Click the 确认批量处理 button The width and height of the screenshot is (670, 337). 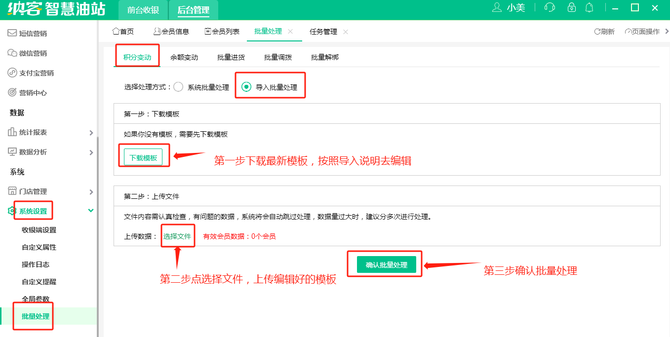[386, 265]
